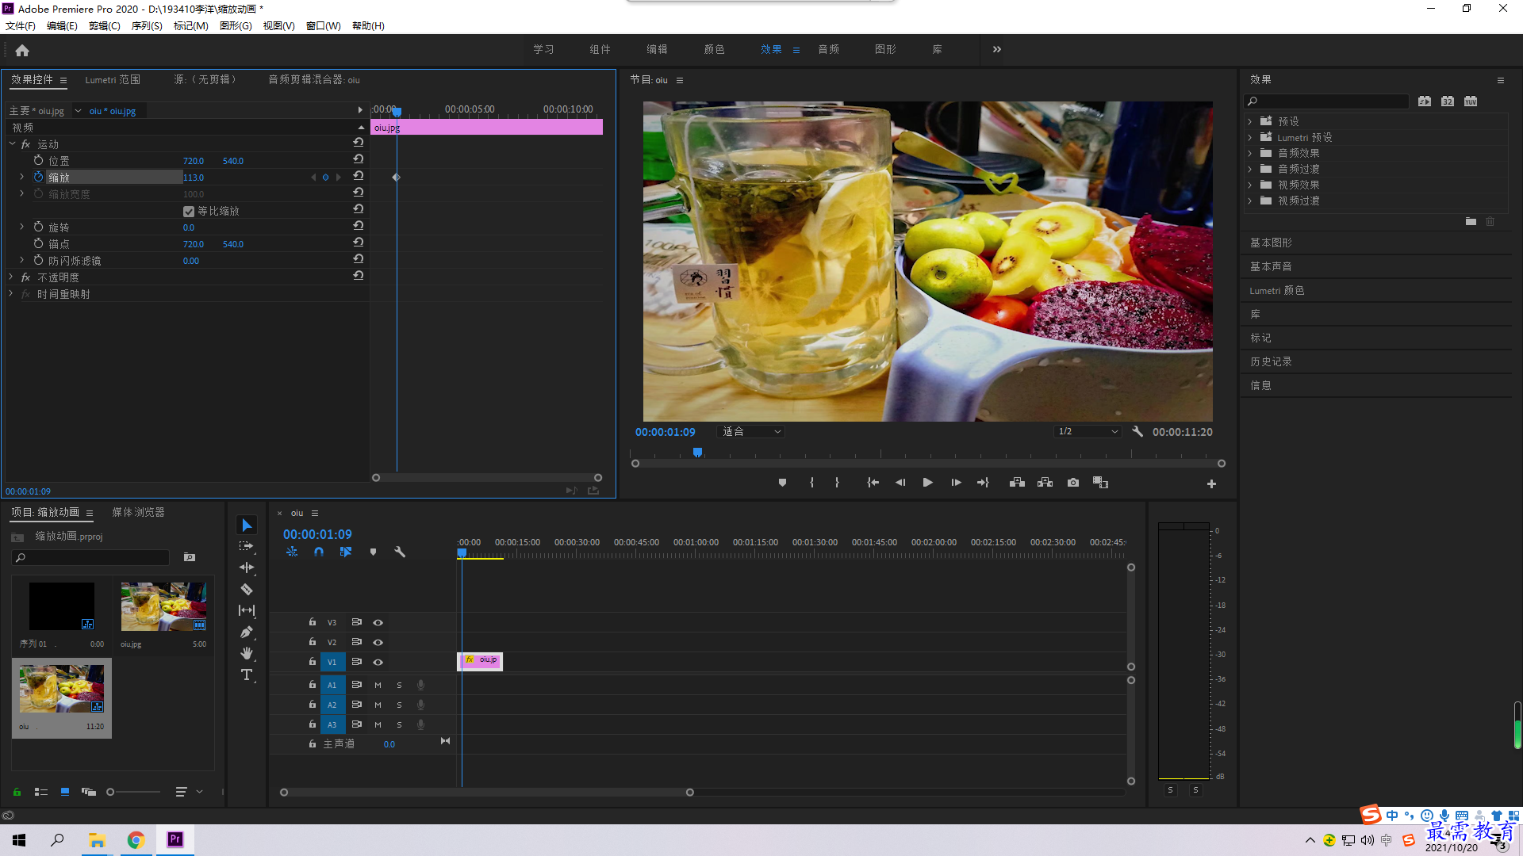Export frame with camera icon

1073,483
